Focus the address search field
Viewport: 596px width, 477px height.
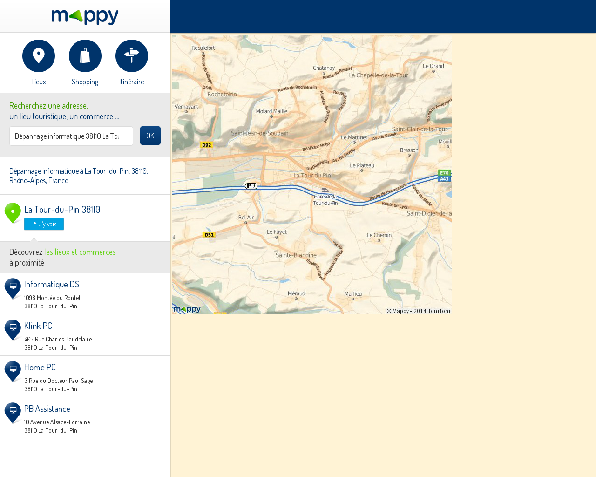tap(71, 136)
